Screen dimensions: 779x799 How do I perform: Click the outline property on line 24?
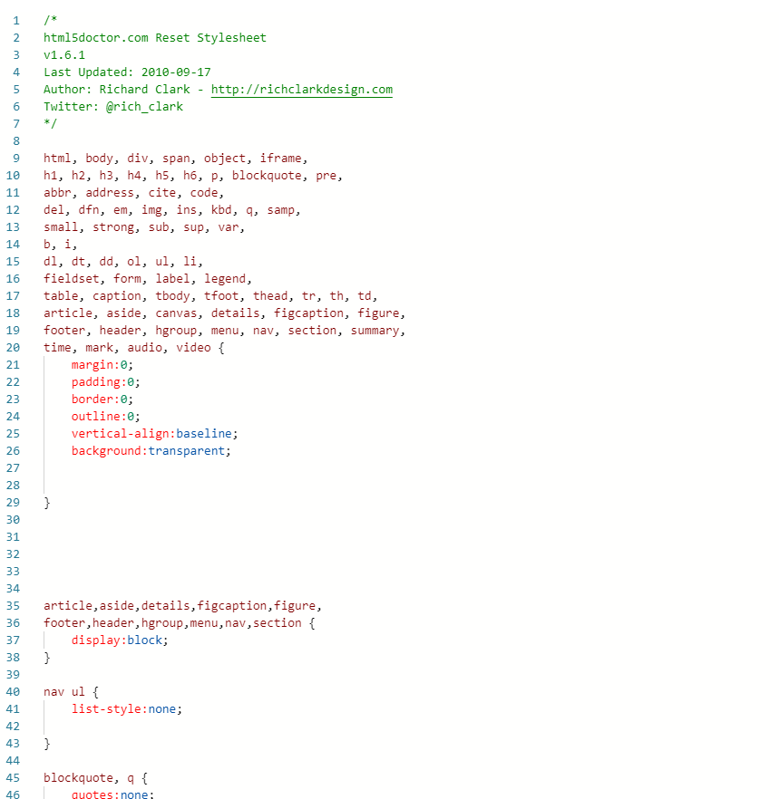(96, 417)
